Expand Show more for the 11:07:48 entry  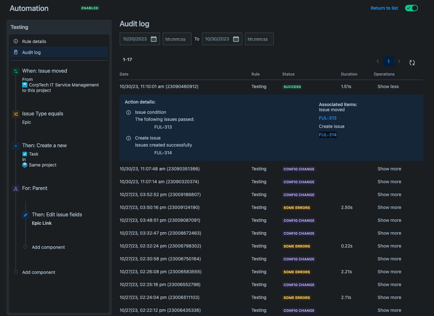tap(389, 169)
